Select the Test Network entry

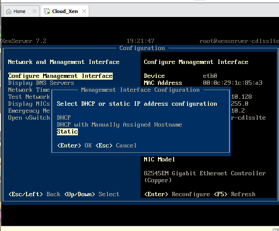tap(29, 97)
